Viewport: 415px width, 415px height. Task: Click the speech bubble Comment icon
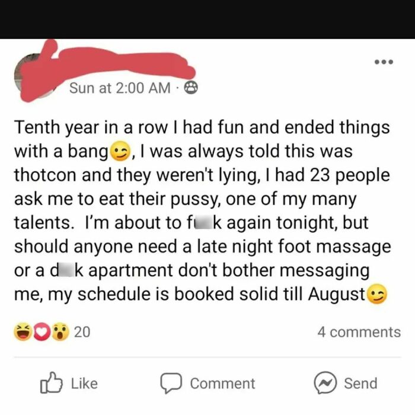(171, 383)
